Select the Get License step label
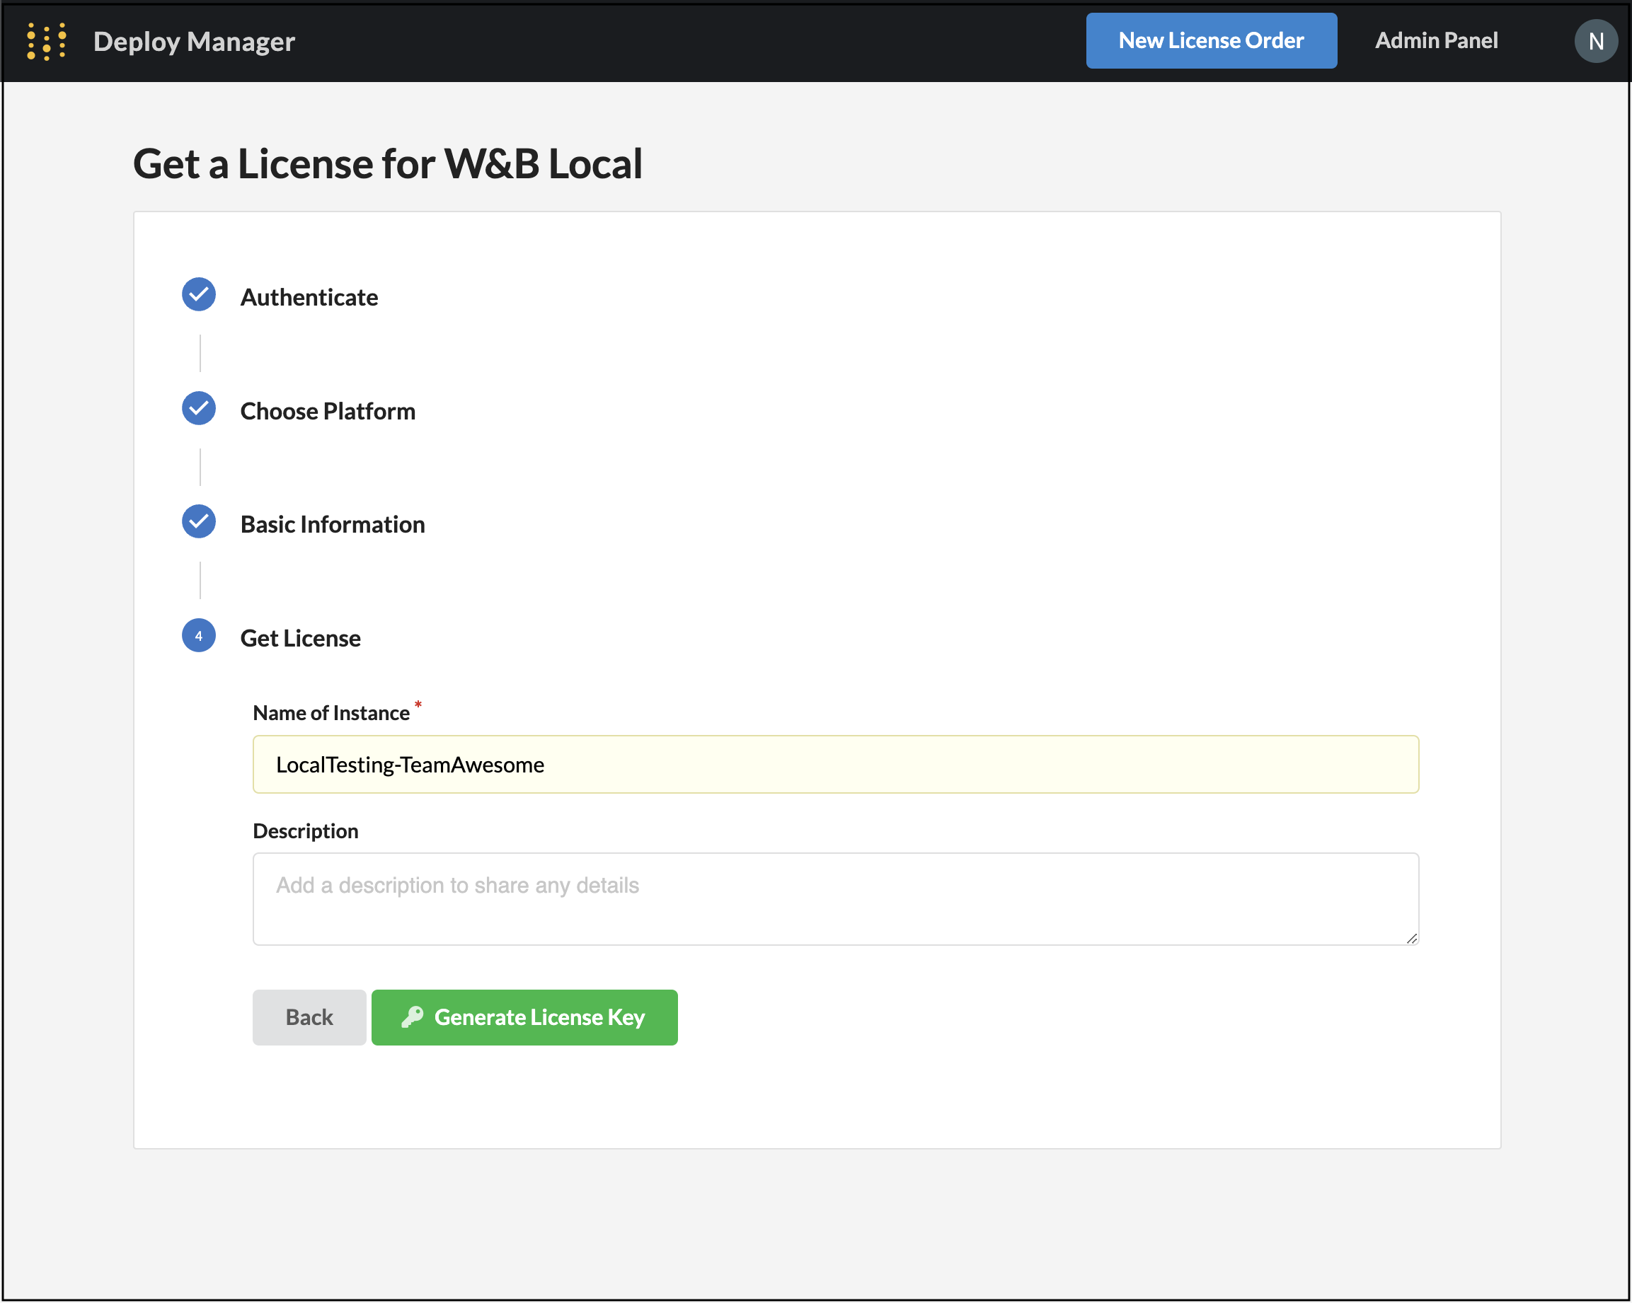Screen dimensions: 1632x1303 (x=300, y=638)
